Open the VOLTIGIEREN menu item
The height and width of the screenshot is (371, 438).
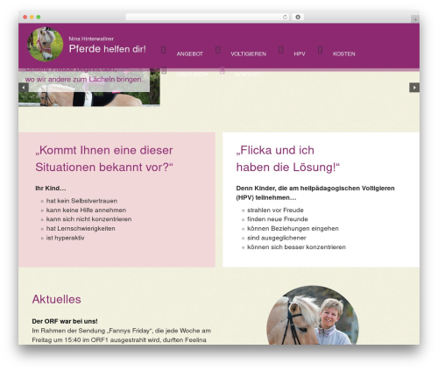[x=249, y=54]
